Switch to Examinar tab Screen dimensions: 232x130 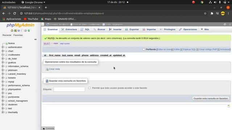coord(51,30)
